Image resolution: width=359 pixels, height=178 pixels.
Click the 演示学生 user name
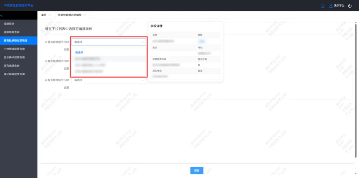tap(339, 6)
